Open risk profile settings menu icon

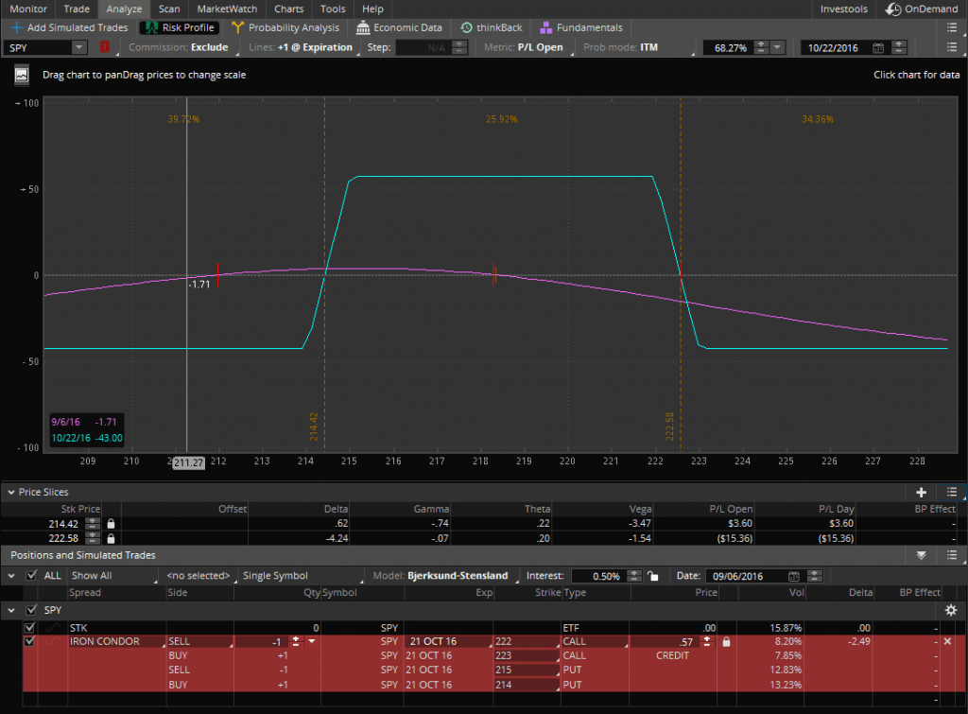[x=952, y=47]
